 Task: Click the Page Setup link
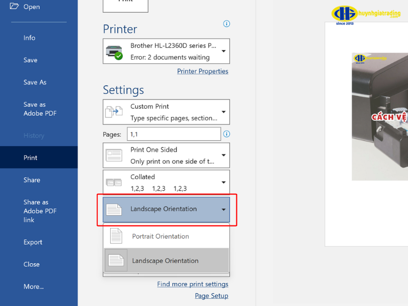[211, 296]
